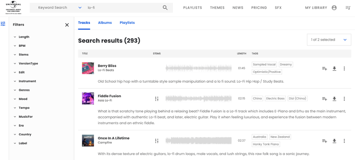Show stems for Fiddle Fusion
This screenshot has width=355, height=160.
pyautogui.click(x=157, y=99)
